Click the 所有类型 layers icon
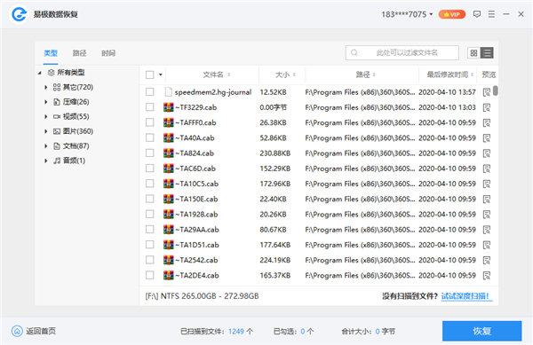 51,72
